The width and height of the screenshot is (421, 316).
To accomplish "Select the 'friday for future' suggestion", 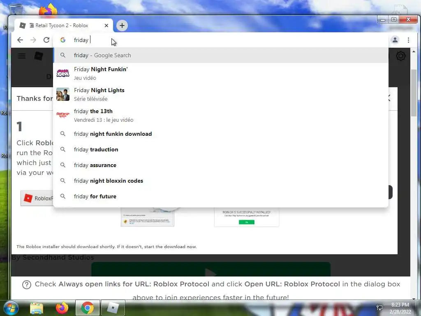I will (221, 196).
